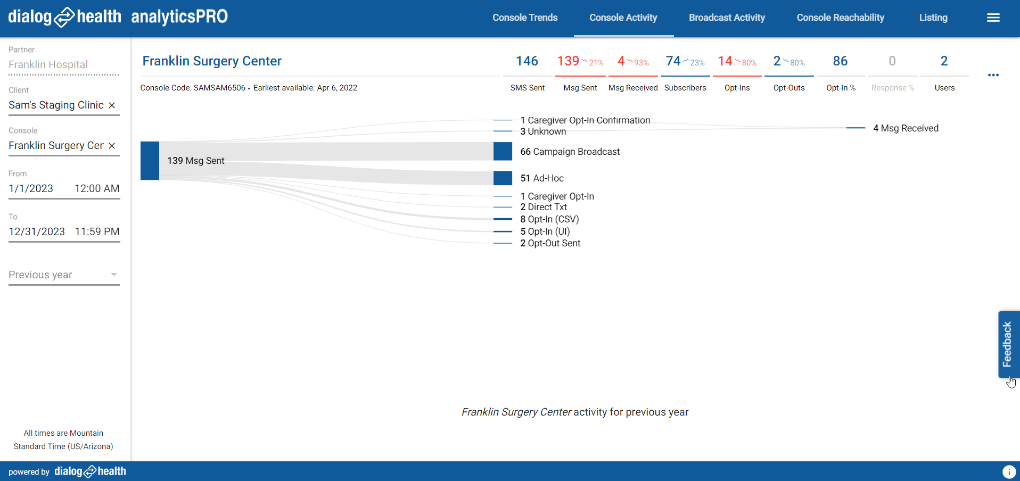Clear the Sam's Staging Clinic client selection
The image size is (1020, 481).
tap(112, 105)
